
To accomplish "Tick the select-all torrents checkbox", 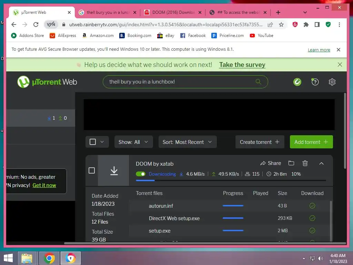I will point(93,142).
